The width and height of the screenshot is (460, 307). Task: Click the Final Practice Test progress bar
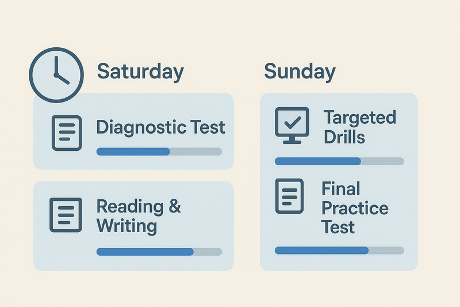[339, 251]
